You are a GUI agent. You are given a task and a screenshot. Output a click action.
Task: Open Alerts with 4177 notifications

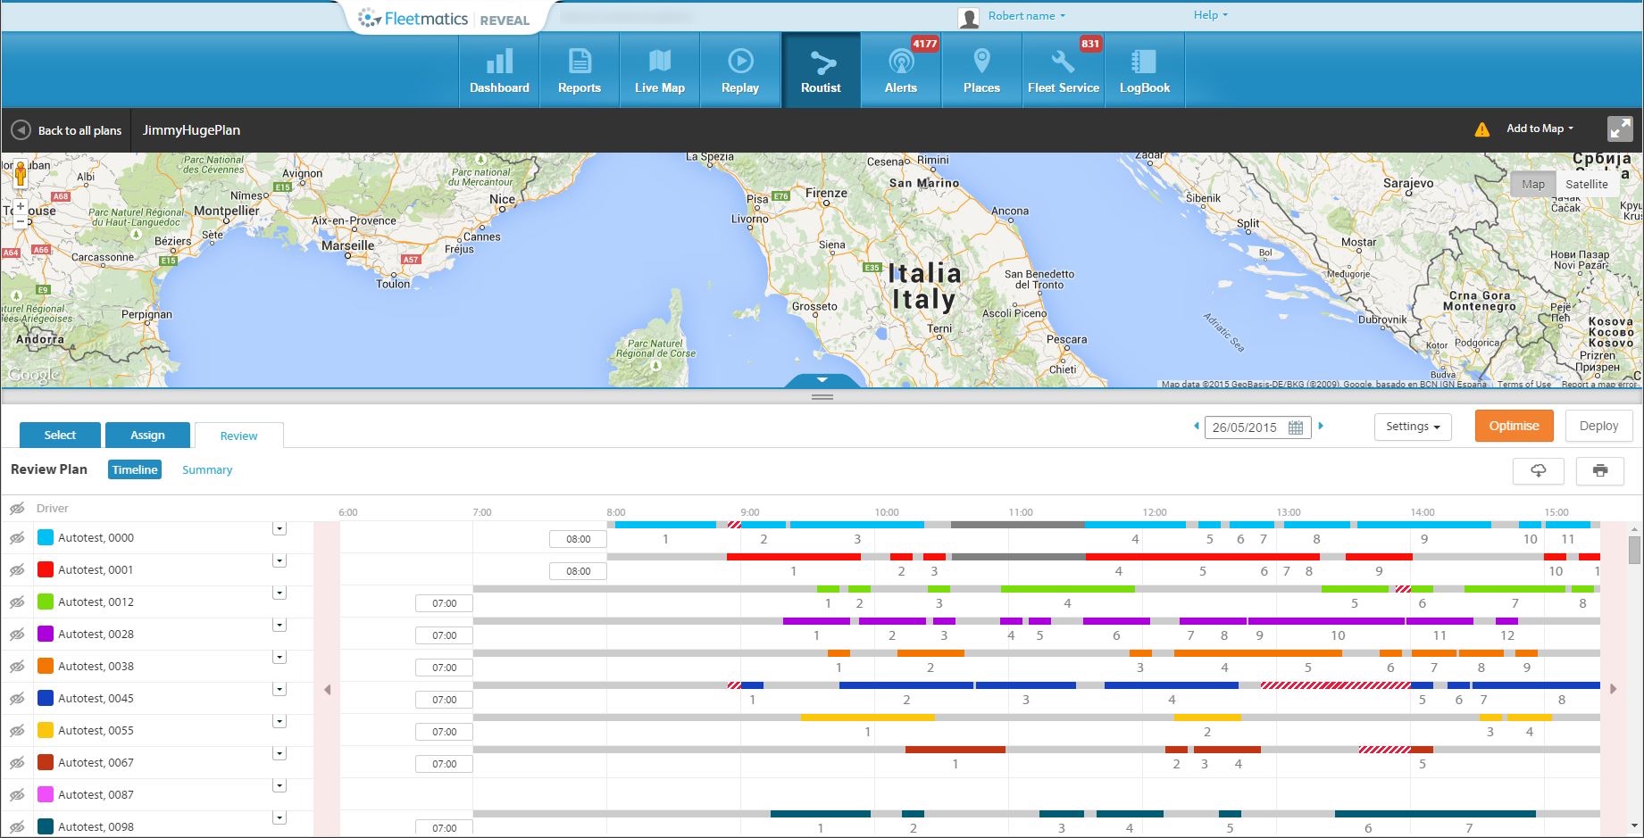pyautogui.click(x=901, y=71)
